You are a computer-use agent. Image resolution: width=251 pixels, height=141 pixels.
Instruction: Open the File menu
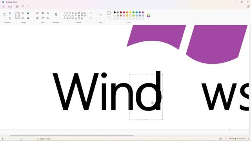[x=3, y=7]
